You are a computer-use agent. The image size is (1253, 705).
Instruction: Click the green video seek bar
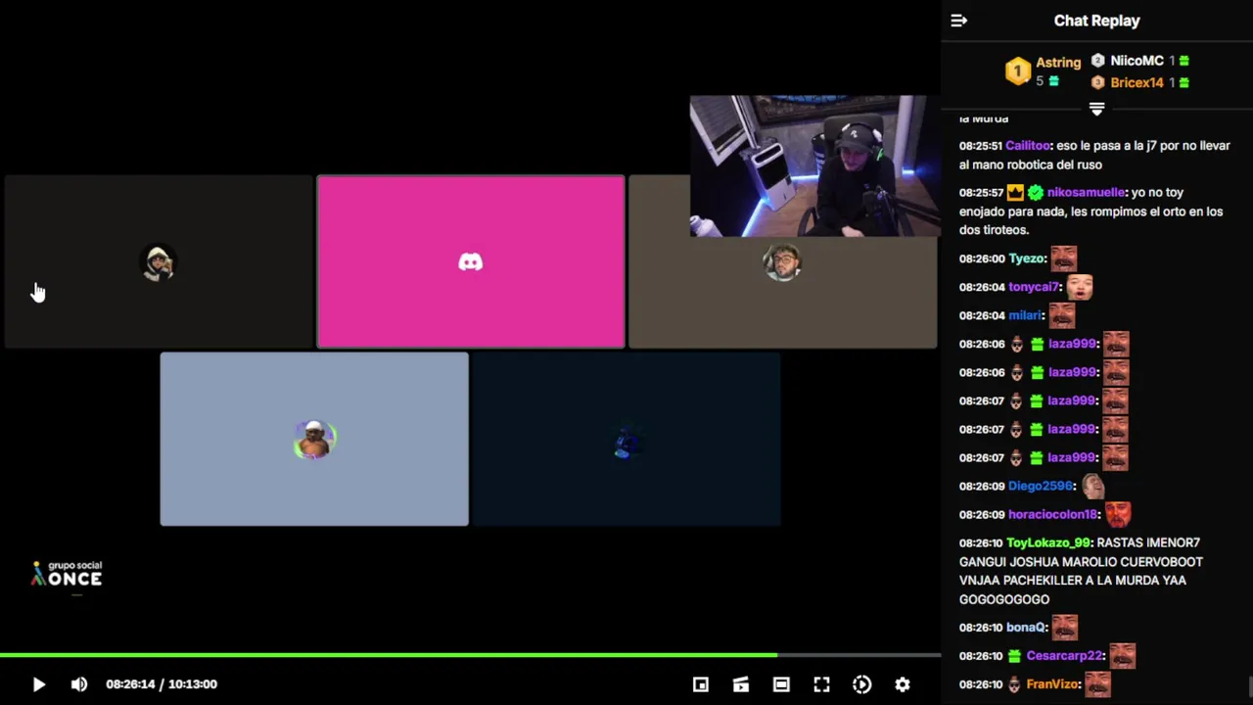click(470, 654)
